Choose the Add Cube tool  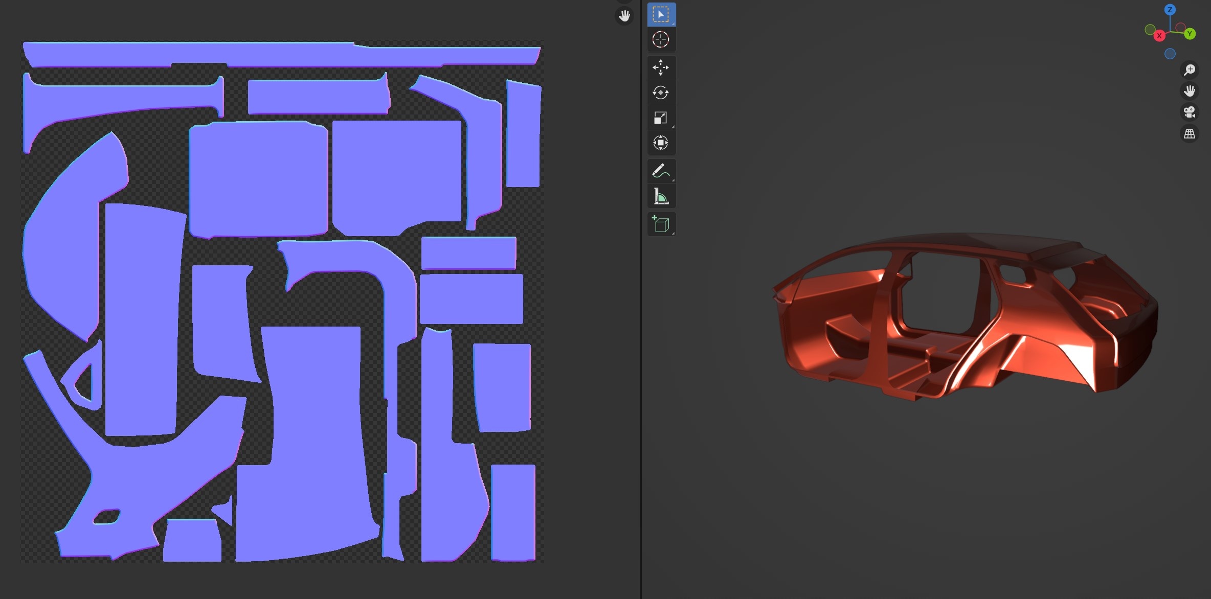(x=661, y=224)
